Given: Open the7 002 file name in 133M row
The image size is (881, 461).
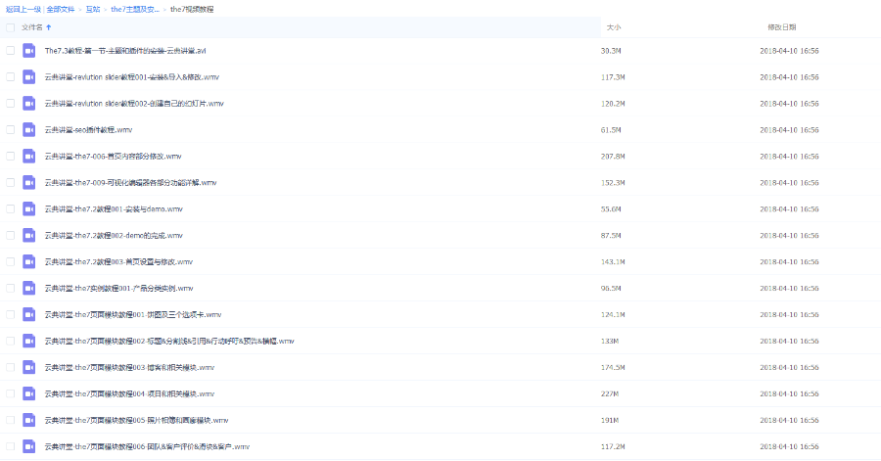Looking at the screenshot, I should 169,341.
